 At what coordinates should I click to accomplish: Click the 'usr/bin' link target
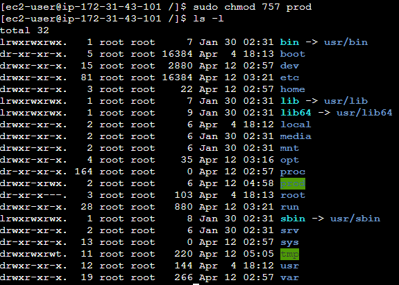coord(346,42)
